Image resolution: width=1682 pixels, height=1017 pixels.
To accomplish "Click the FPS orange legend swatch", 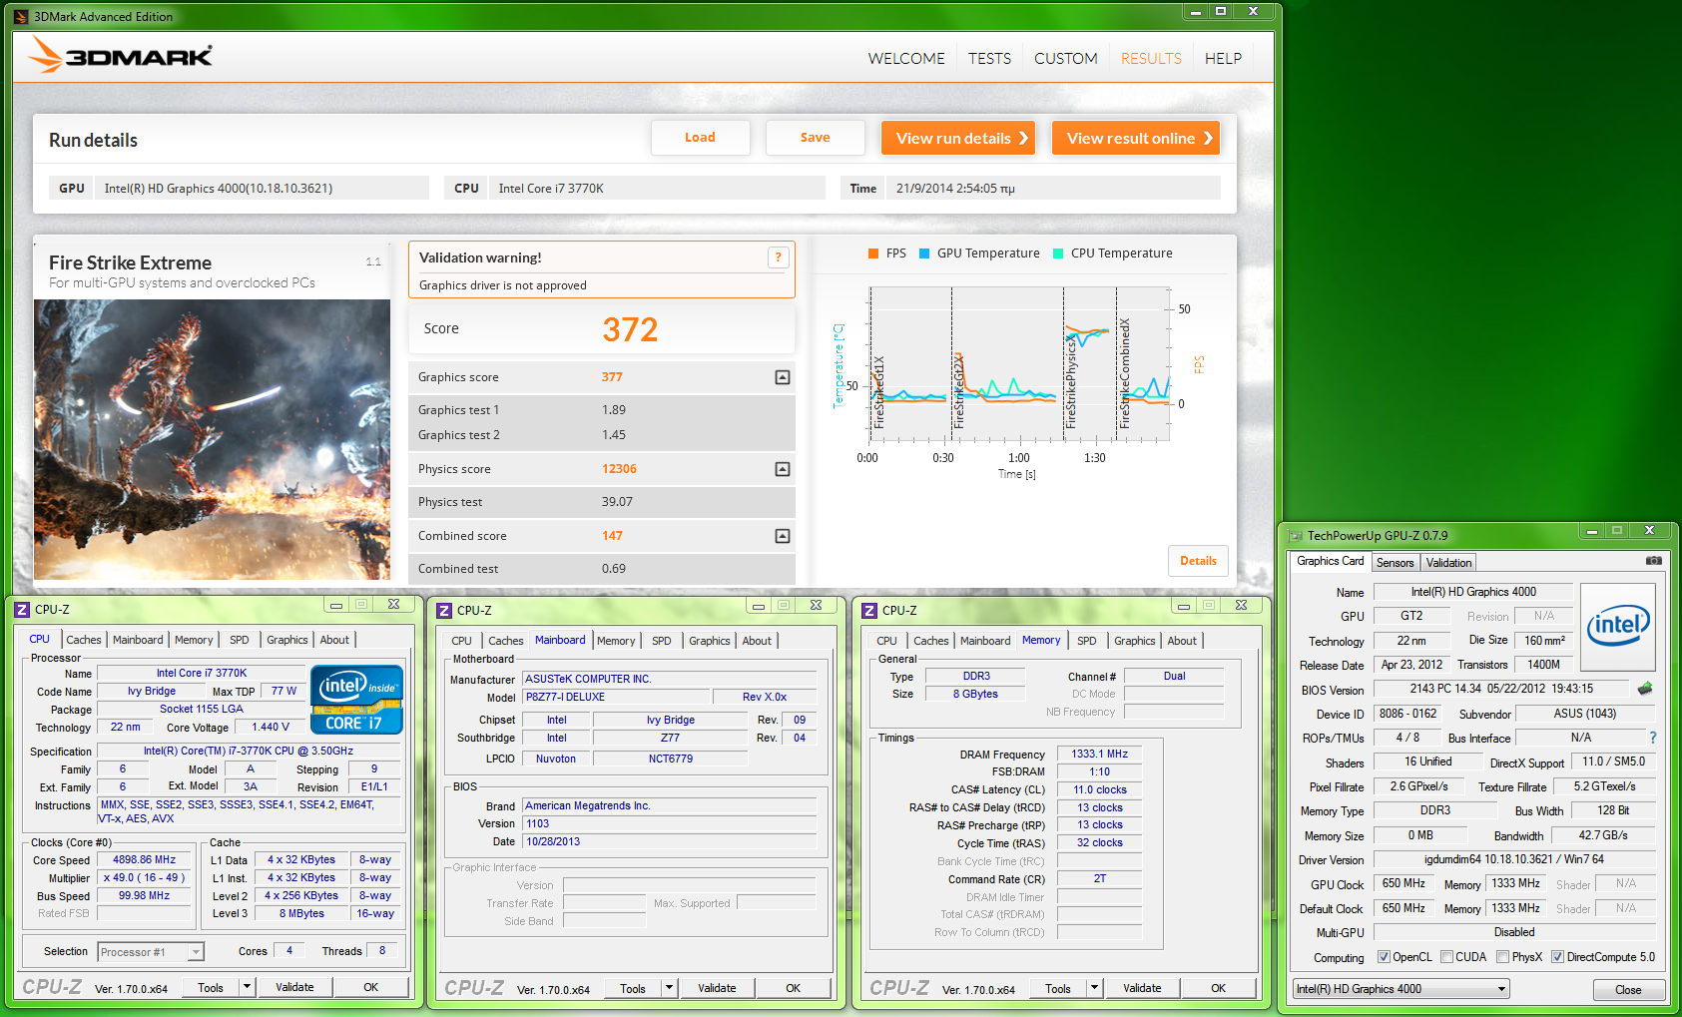I will 873,254.
